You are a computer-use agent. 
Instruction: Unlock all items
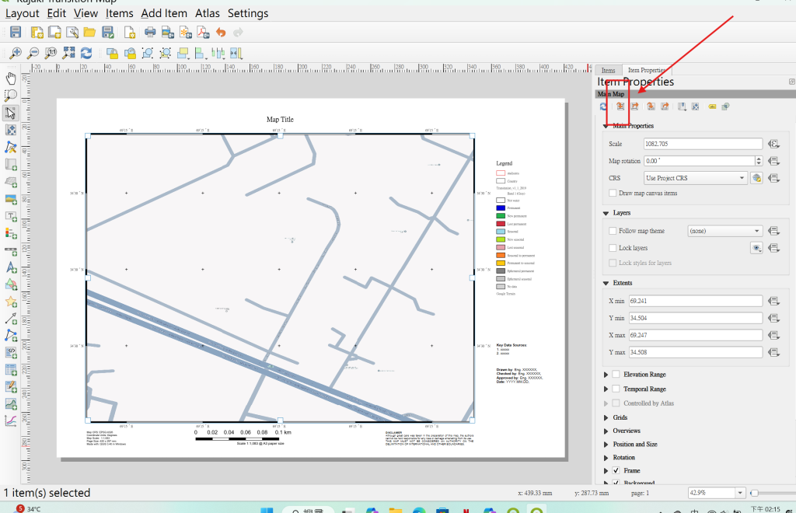130,54
